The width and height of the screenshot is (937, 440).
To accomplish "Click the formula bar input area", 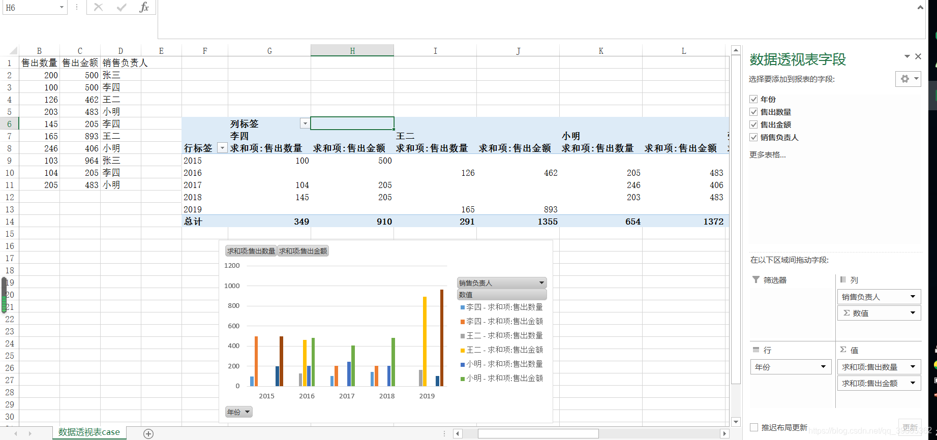I will coord(536,19).
